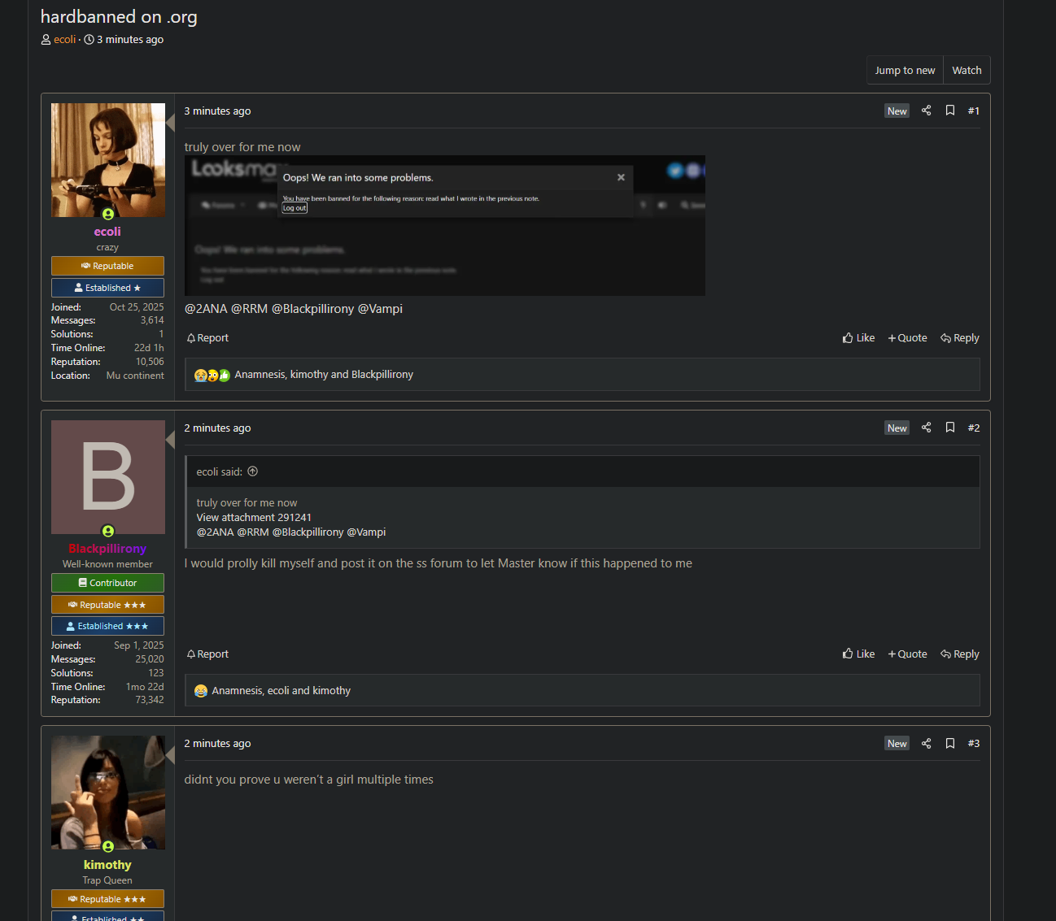Viewport: 1056px width, 921px height.
Task: Open post #3 permalink number
Action: (973, 743)
